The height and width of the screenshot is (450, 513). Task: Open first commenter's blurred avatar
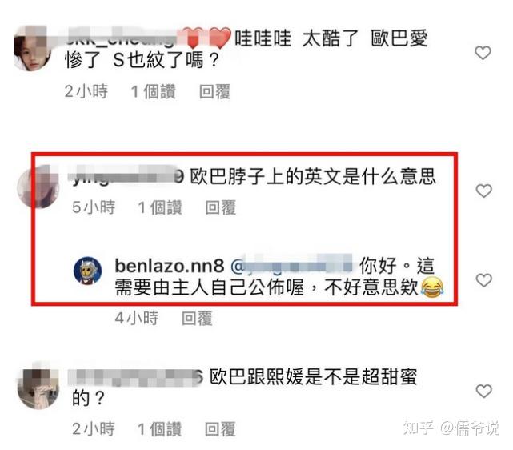(32, 48)
